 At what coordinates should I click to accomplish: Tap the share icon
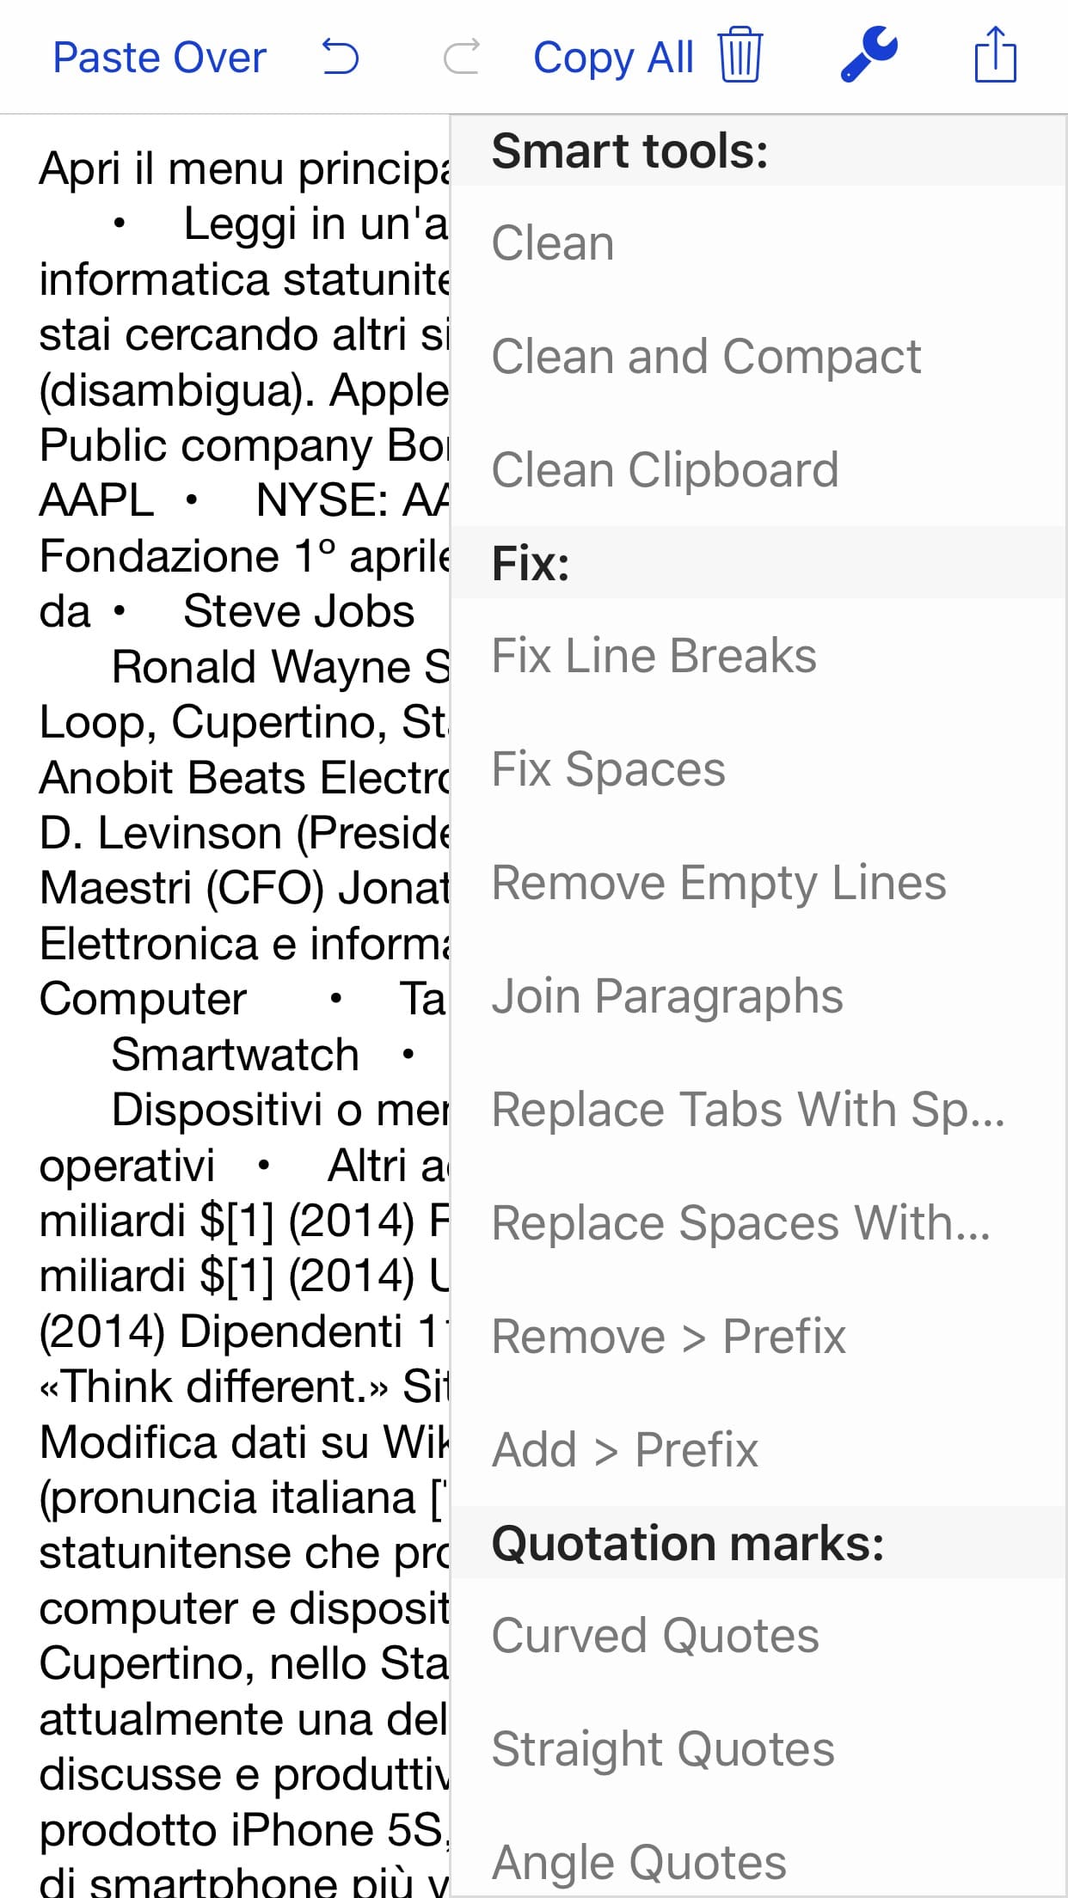tap(995, 55)
